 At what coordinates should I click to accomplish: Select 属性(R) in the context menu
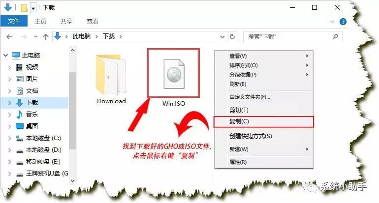coord(264,162)
